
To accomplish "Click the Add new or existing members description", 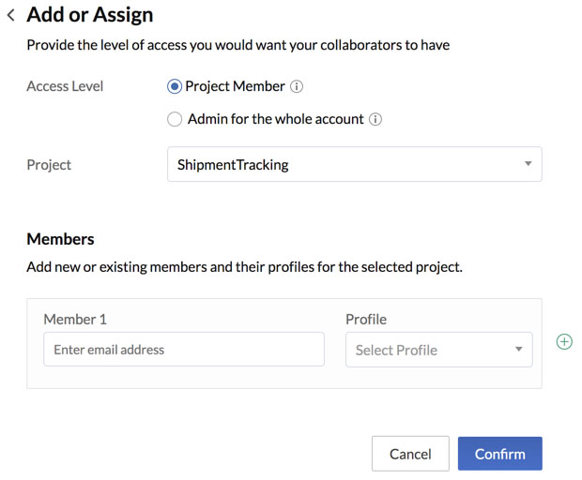I will coord(245,267).
